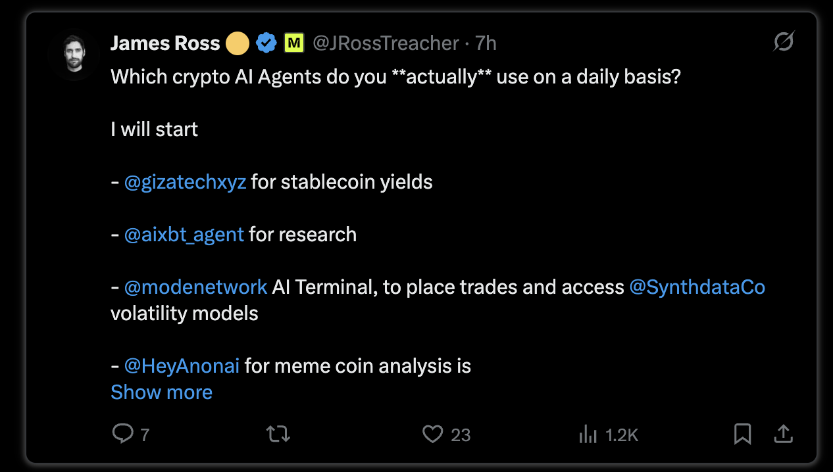Open the share upload icon

pos(782,434)
